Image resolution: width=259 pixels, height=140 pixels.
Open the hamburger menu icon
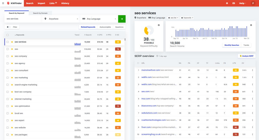pos(3,3)
